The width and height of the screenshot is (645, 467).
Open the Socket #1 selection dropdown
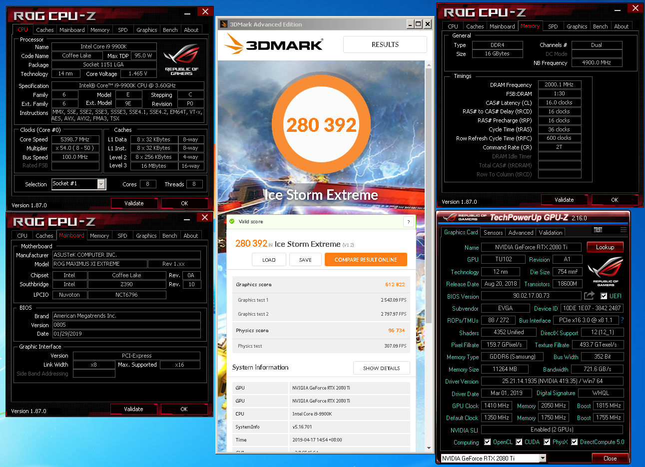coord(101,184)
